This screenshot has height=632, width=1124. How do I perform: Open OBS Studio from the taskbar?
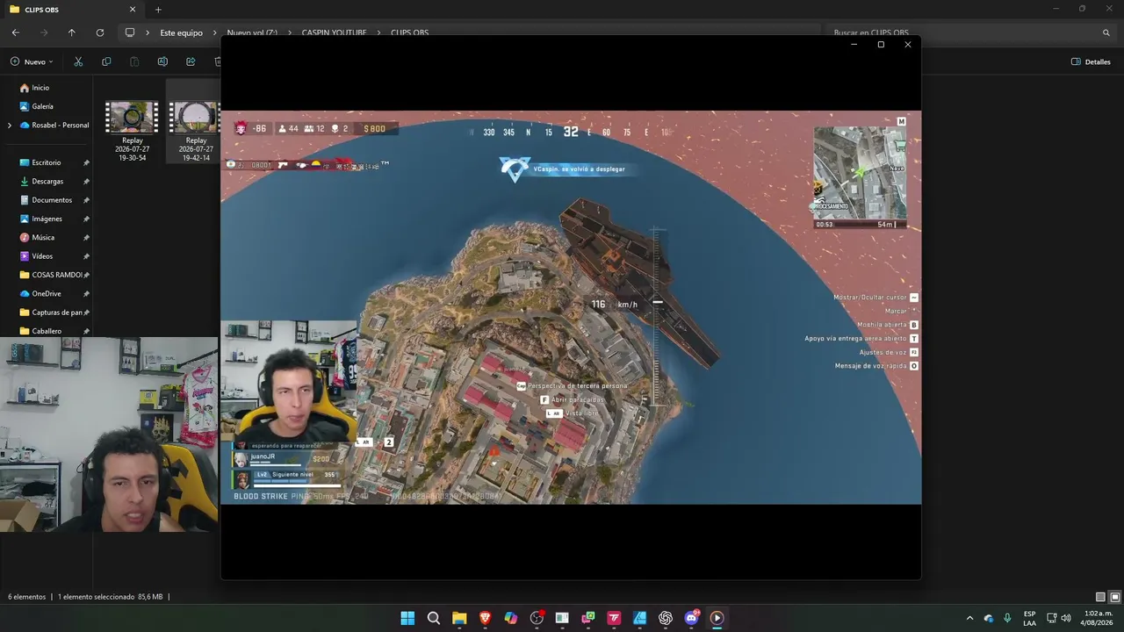[537, 618]
